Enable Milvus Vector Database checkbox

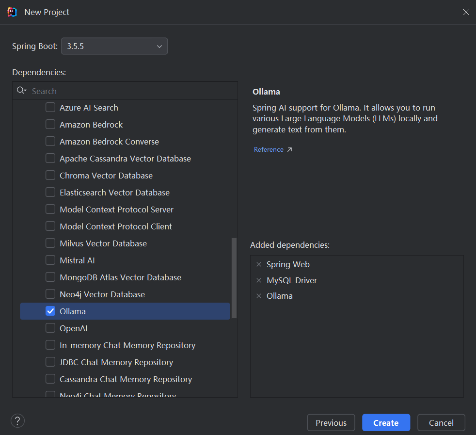coord(50,243)
